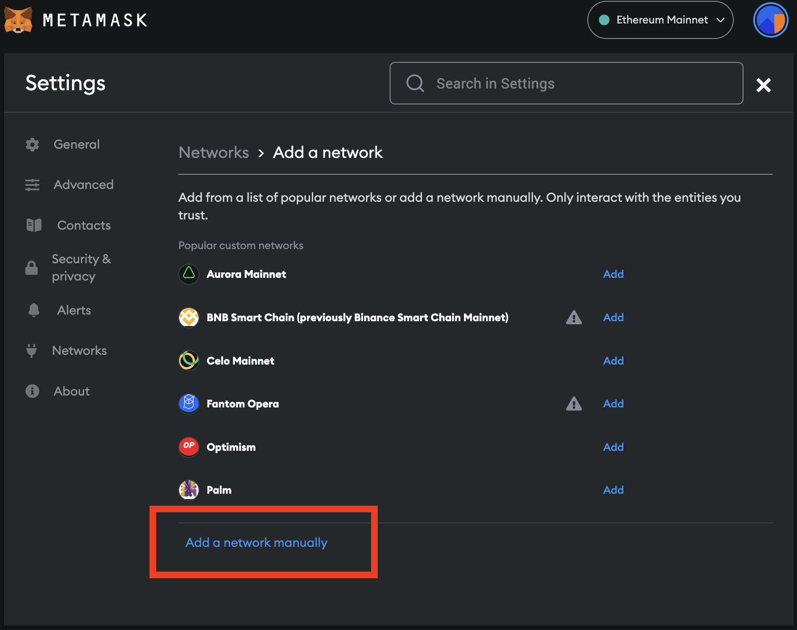Open General settings tab
The height and width of the screenshot is (630, 797).
77,145
